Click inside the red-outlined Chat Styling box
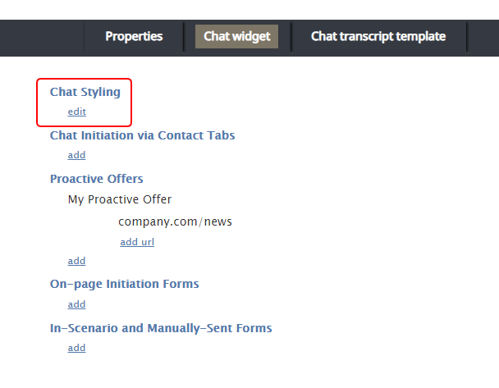This screenshot has width=499, height=388. pyautogui.click(x=84, y=103)
